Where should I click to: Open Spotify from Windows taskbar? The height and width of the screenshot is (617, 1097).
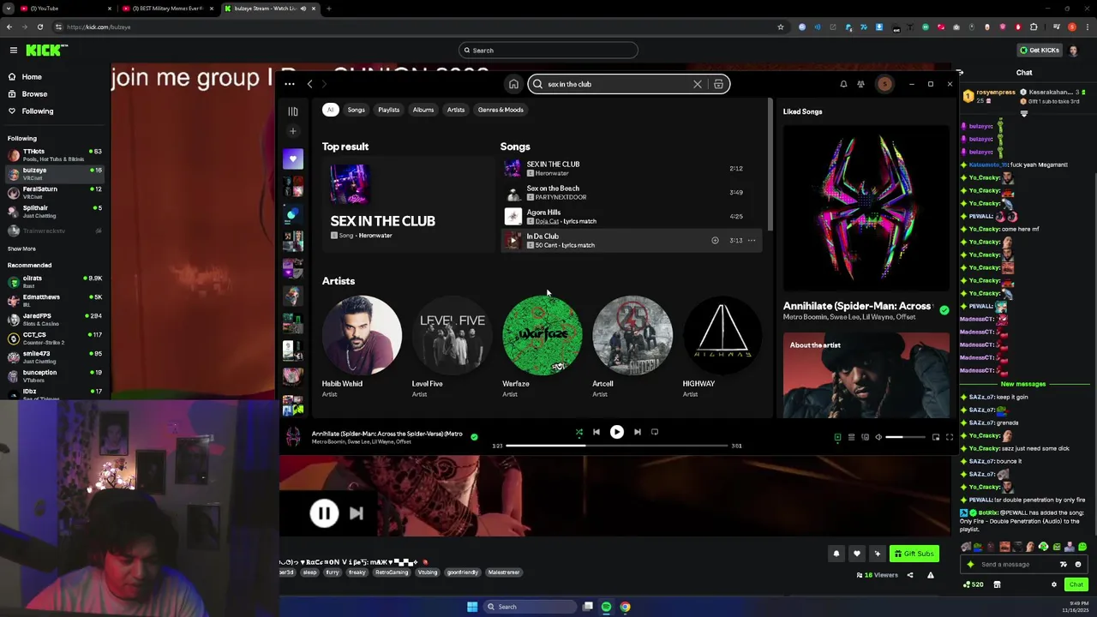[606, 607]
